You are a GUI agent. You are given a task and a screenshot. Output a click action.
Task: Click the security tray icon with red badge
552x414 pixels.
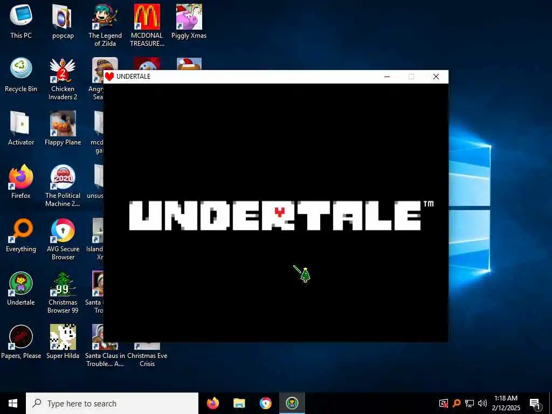tap(444, 403)
